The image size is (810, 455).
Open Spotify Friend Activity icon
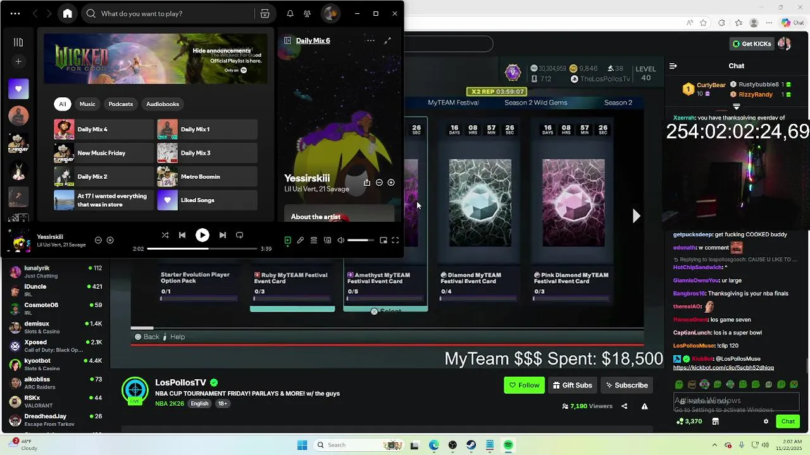(307, 14)
